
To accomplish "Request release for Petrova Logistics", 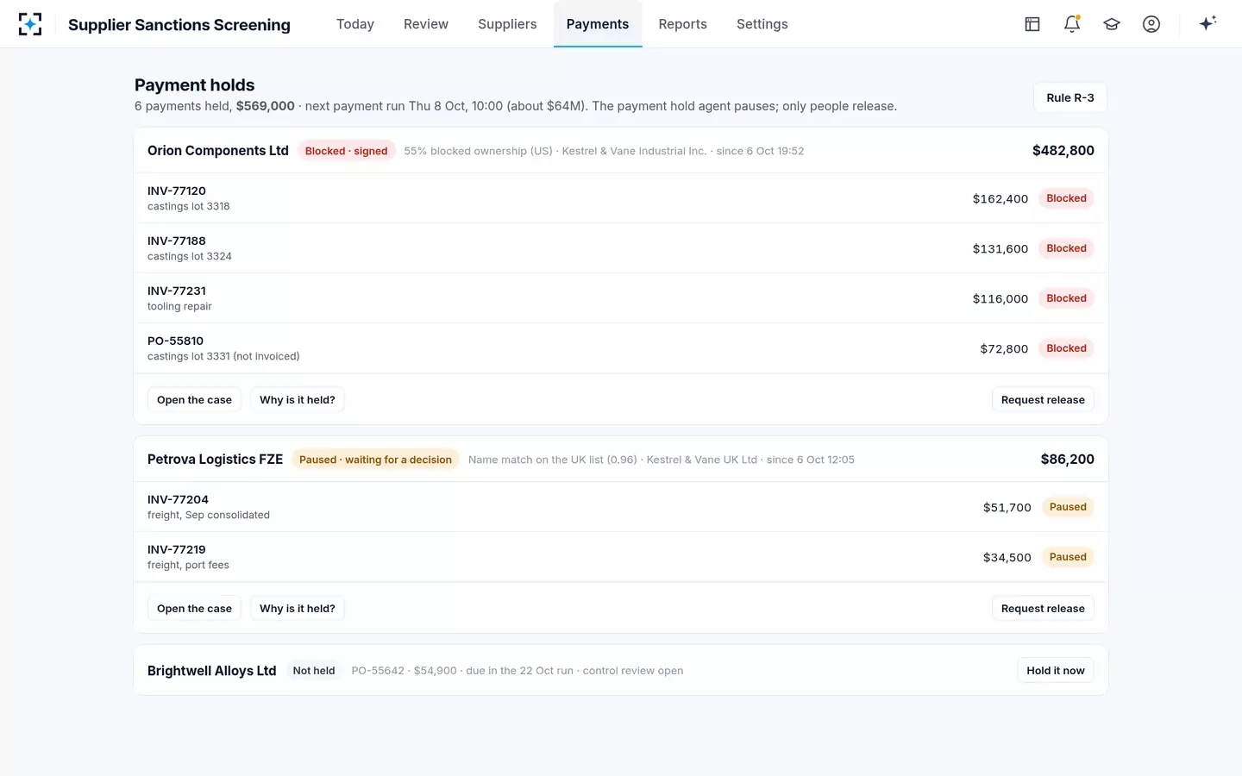I will pos(1043,609).
